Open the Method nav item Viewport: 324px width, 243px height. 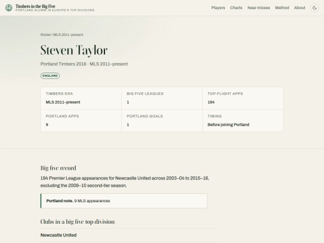point(282,8)
